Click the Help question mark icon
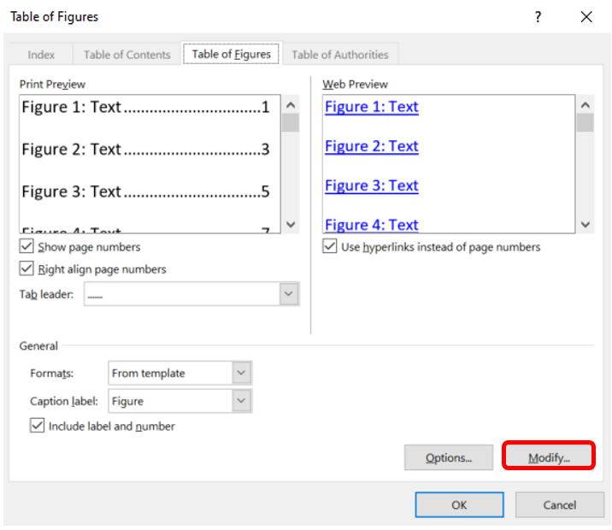The height and width of the screenshot is (530, 612). [x=538, y=17]
